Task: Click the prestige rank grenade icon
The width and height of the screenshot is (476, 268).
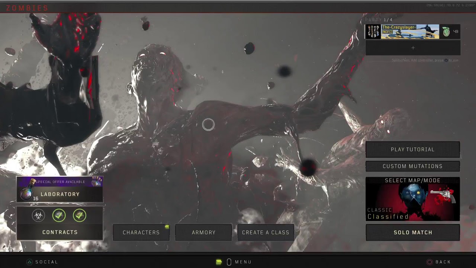Action: coord(446,32)
